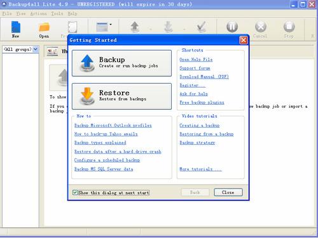Click the Close button in dialog
Image resolution: width=318 pixels, height=238 pixels.
coord(228,192)
